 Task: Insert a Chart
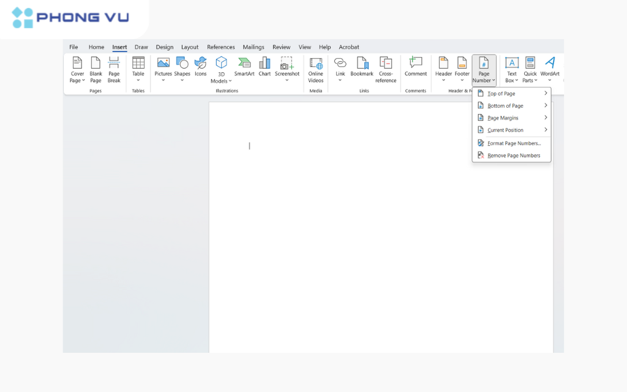264,67
